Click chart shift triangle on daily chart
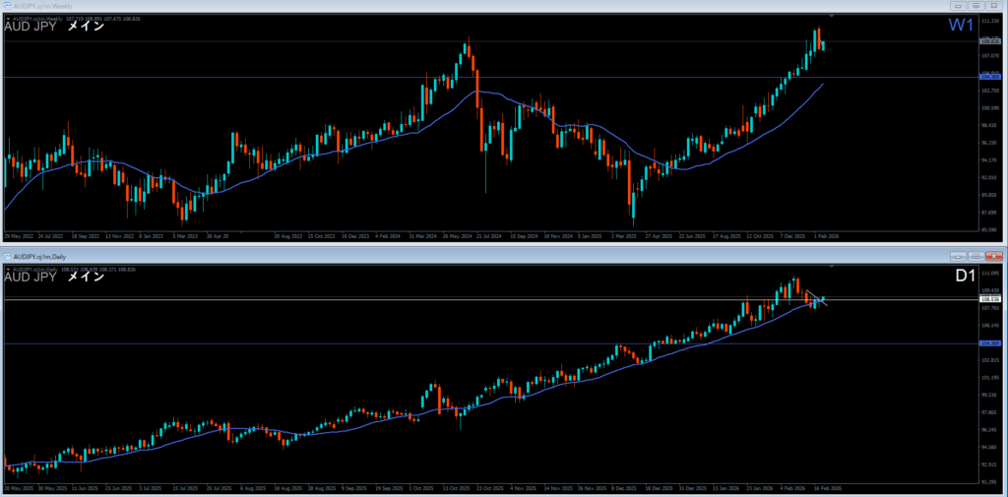1008x497 pixels. (x=832, y=267)
